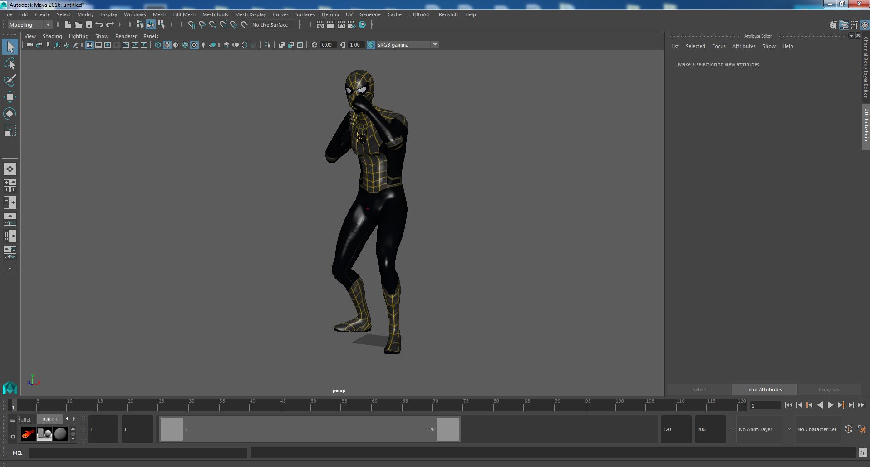Activate the Move tool
The height and width of the screenshot is (467, 870).
10,97
